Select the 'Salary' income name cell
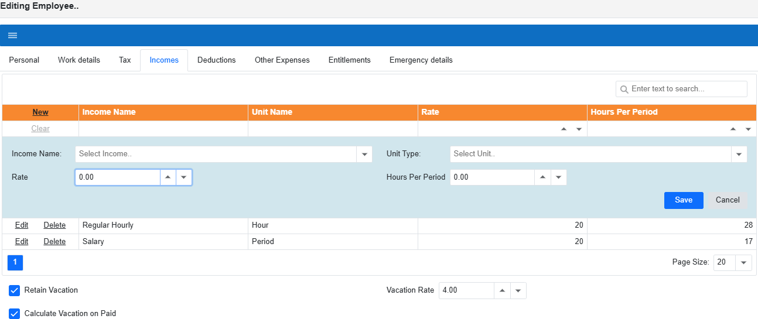Viewport: 758px width, 319px height. click(163, 242)
